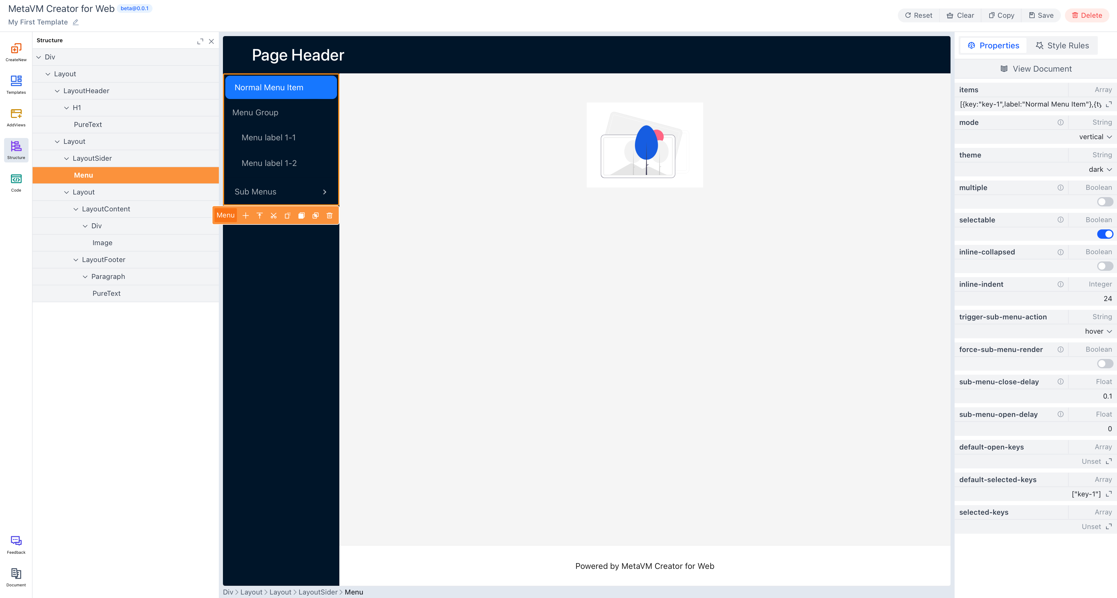Expand Sub Menus arrow in preview menu
The height and width of the screenshot is (598, 1117).
pos(325,192)
